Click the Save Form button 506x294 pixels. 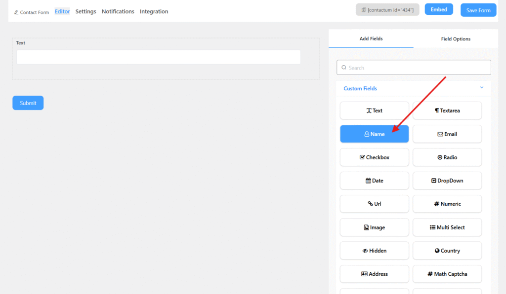point(478,10)
